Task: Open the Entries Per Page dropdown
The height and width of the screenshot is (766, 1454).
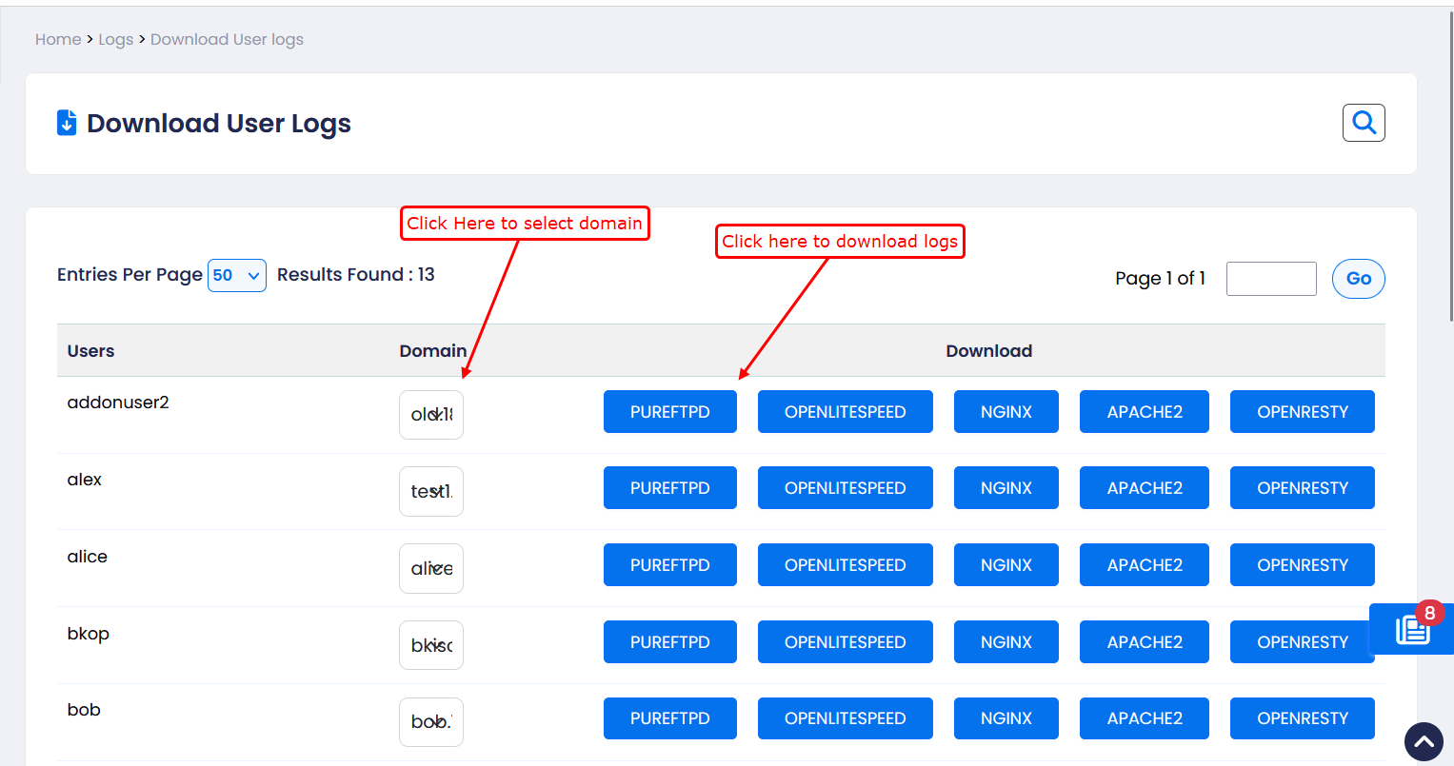Action: pyautogui.click(x=236, y=275)
